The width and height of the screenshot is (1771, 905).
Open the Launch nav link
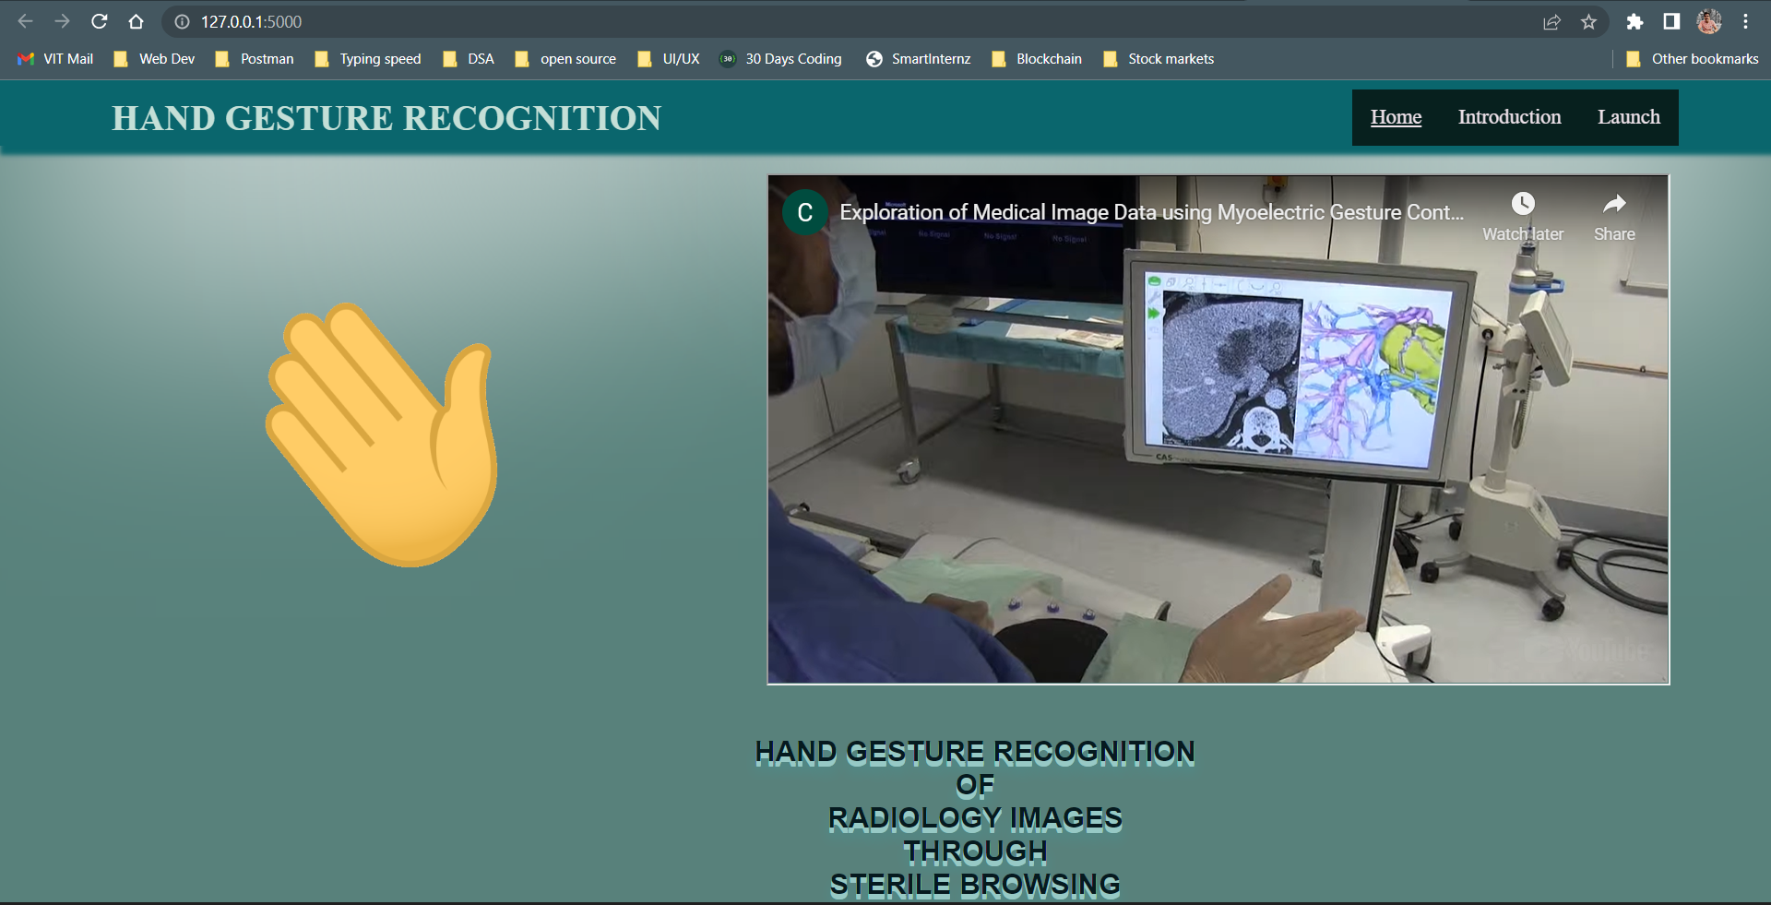[1628, 117]
